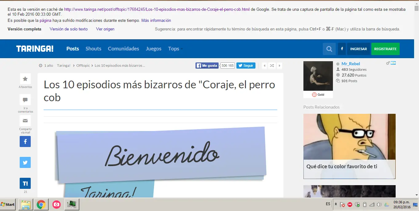Click the 506 165 likes counter
Viewport: 419px width, 211px height.
[x=227, y=66]
